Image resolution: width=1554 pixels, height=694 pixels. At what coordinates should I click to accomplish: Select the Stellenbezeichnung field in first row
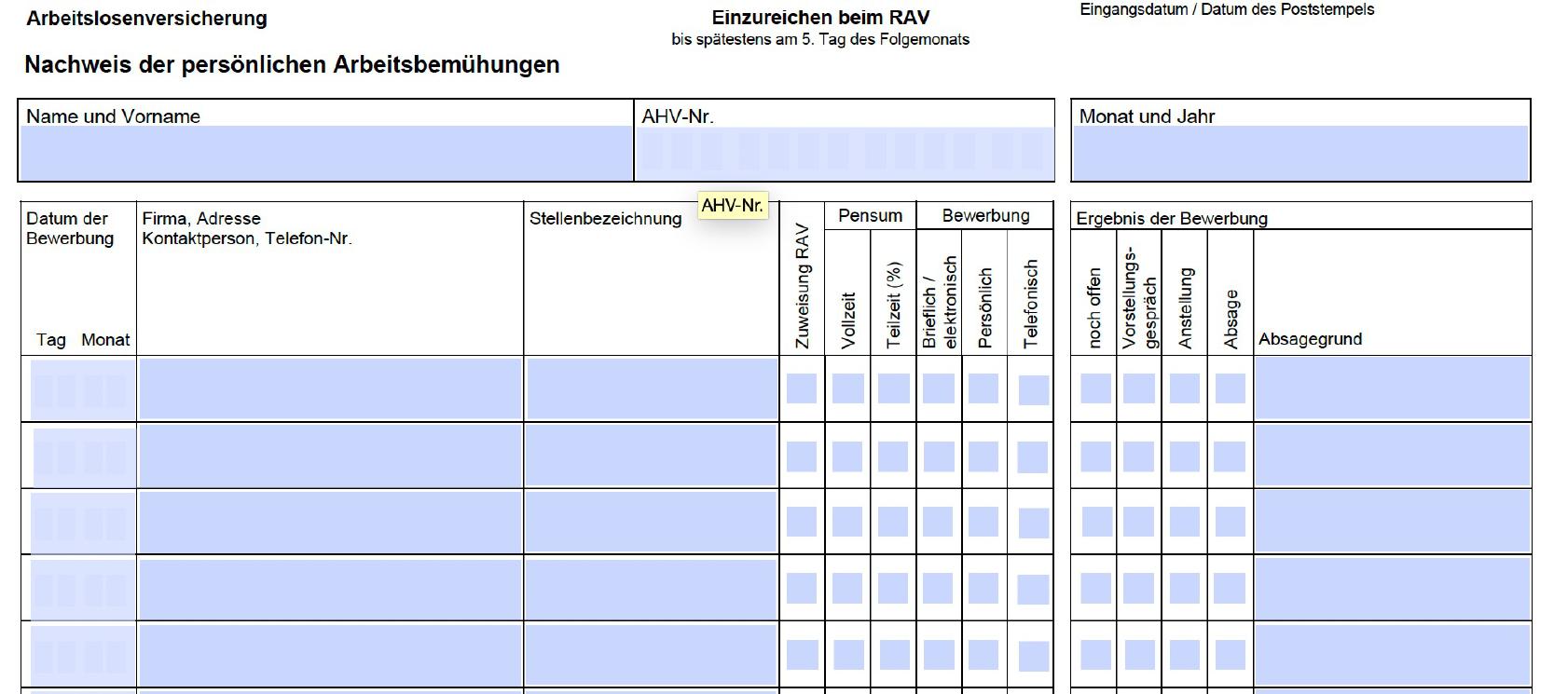pos(652,389)
